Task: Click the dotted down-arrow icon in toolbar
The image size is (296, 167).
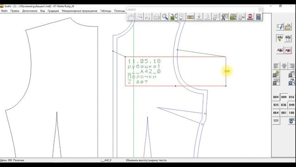Action: (207, 17)
